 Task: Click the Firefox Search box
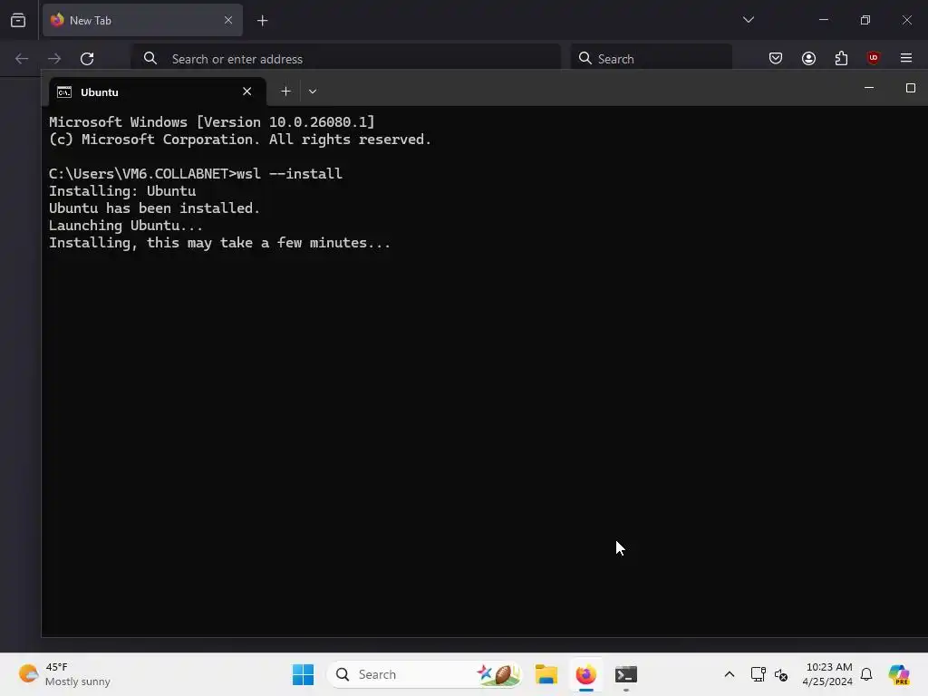coord(651,58)
